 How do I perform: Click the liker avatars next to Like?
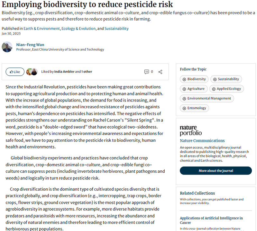[32, 72]
